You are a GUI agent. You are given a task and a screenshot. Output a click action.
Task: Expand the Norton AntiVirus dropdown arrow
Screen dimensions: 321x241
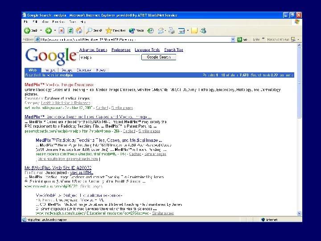(298, 39)
